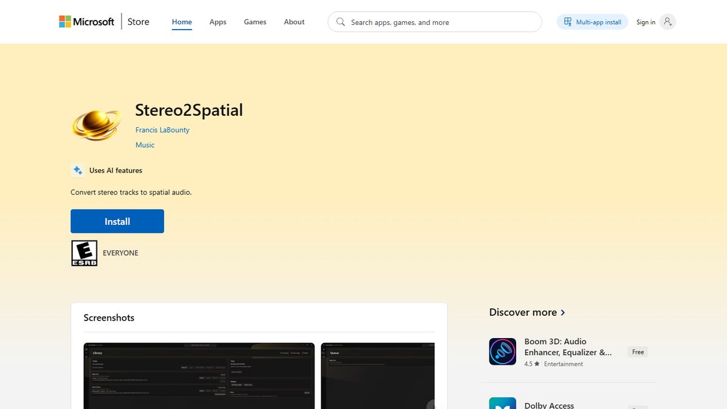The width and height of the screenshot is (727, 409).
Task: Click the Sign in text
Action: click(646, 22)
